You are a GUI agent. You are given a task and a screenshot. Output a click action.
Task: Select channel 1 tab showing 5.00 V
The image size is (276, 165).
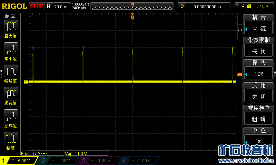pyautogui.click(x=17, y=161)
